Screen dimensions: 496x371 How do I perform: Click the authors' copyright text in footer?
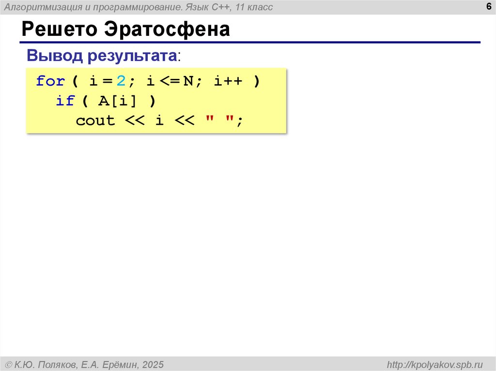click(x=84, y=364)
